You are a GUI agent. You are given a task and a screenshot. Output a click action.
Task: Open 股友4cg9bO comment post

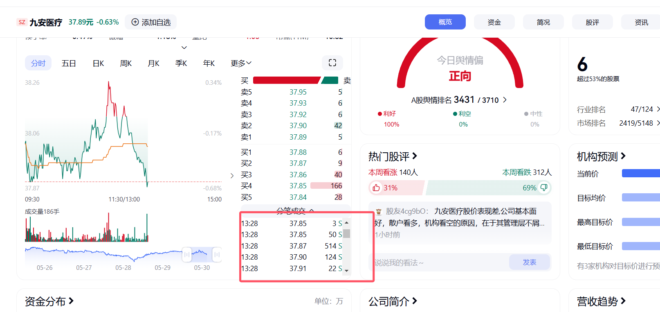click(x=460, y=222)
